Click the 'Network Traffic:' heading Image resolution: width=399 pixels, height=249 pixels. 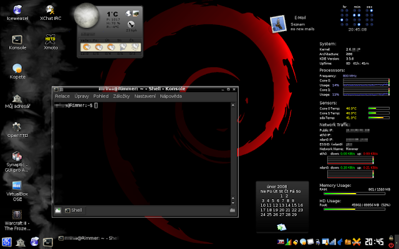tap(335, 125)
